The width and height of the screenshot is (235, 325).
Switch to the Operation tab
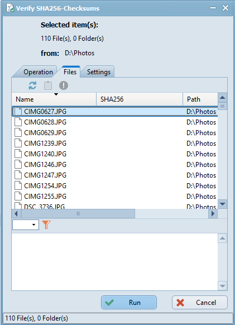(x=35, y=72)
